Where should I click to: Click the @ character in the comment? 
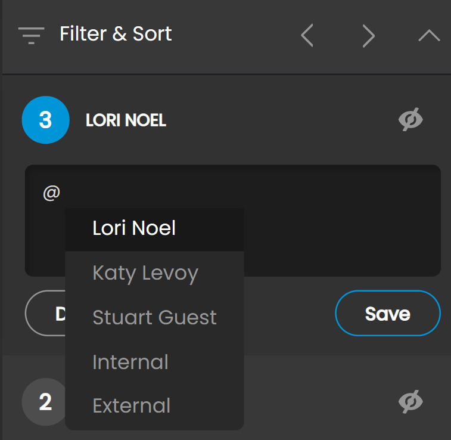[52, 193]
